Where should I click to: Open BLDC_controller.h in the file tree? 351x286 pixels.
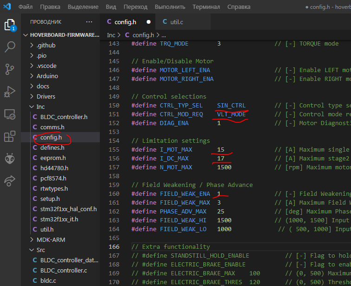(x=64, y=117)
